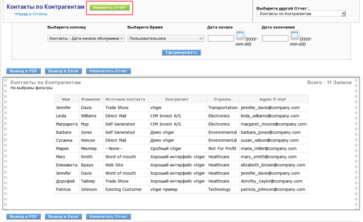Select the Фамилия column header

coord(90,99)
